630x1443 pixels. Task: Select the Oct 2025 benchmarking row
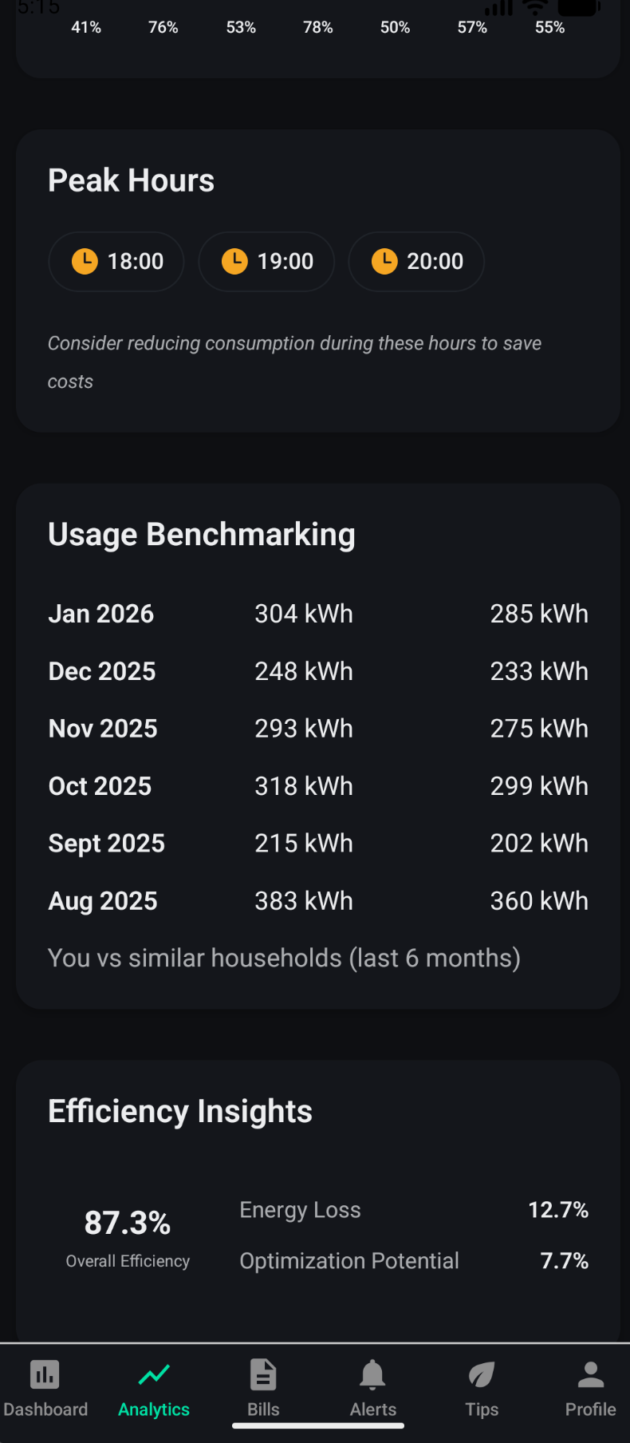pyautogui.click(x=317, y=786)
